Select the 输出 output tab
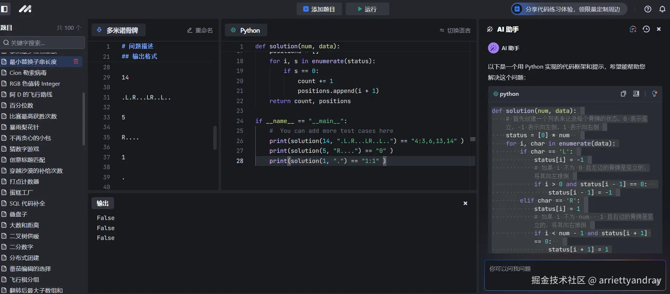 pos(102,204)
